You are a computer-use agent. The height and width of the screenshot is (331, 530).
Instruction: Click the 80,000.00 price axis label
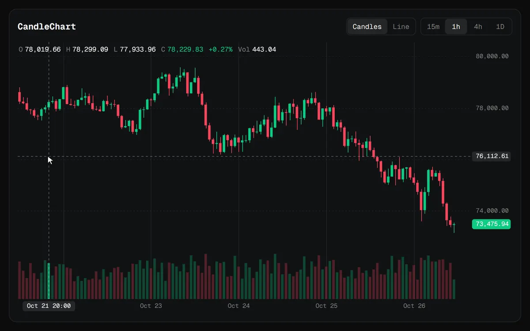[492, 56]
